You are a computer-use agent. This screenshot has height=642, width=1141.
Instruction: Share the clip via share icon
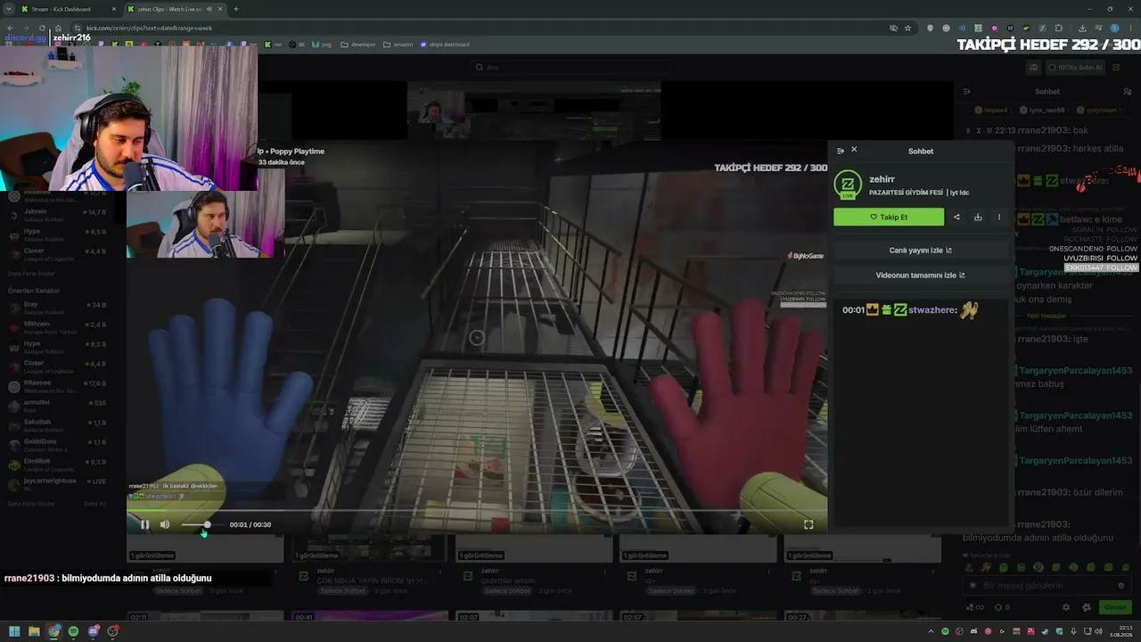957,217
